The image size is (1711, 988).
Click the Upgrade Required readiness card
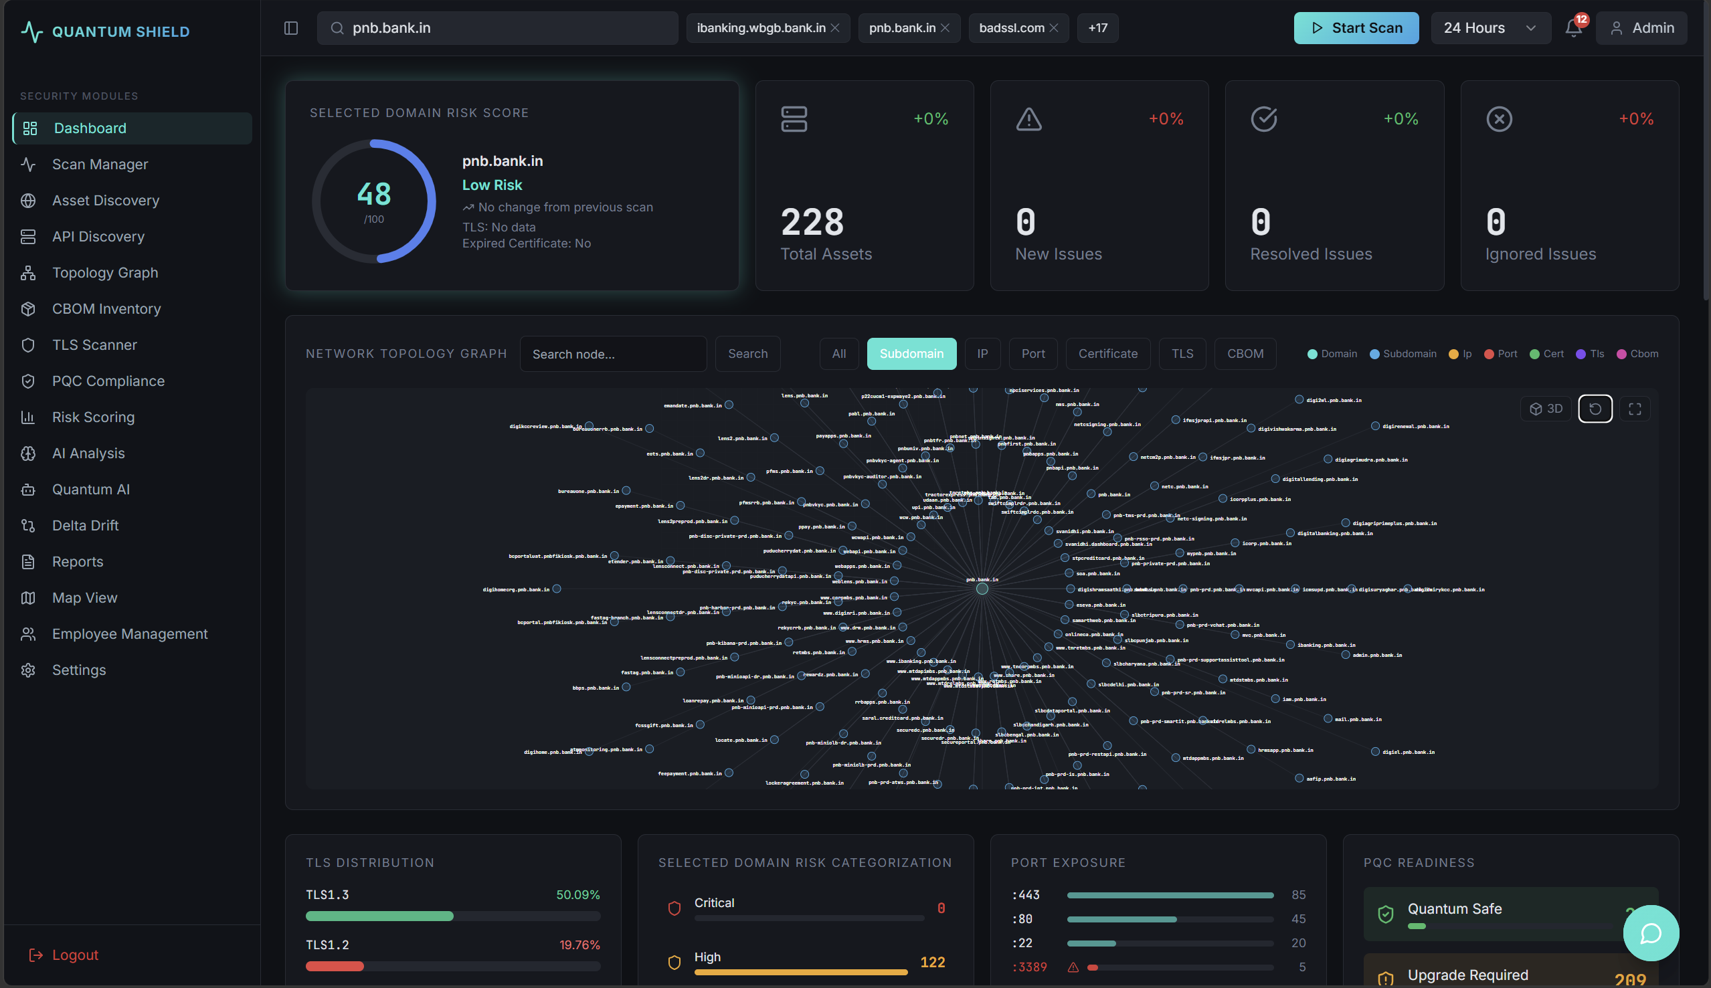click(x=1510, y=971)
